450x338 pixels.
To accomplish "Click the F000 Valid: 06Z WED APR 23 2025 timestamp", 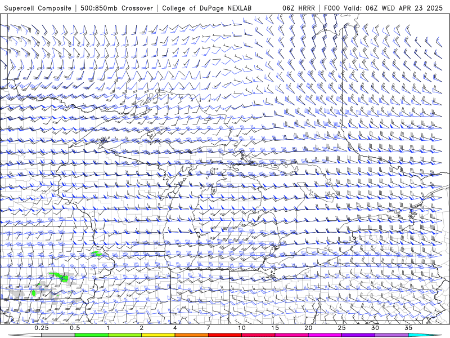I will click(383, 8).
